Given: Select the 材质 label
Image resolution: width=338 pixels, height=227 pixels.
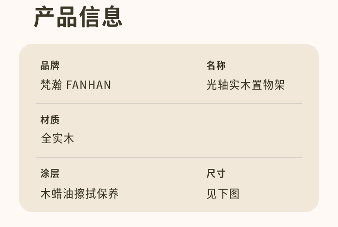Looking at the screenshot, I should [50, 120].
